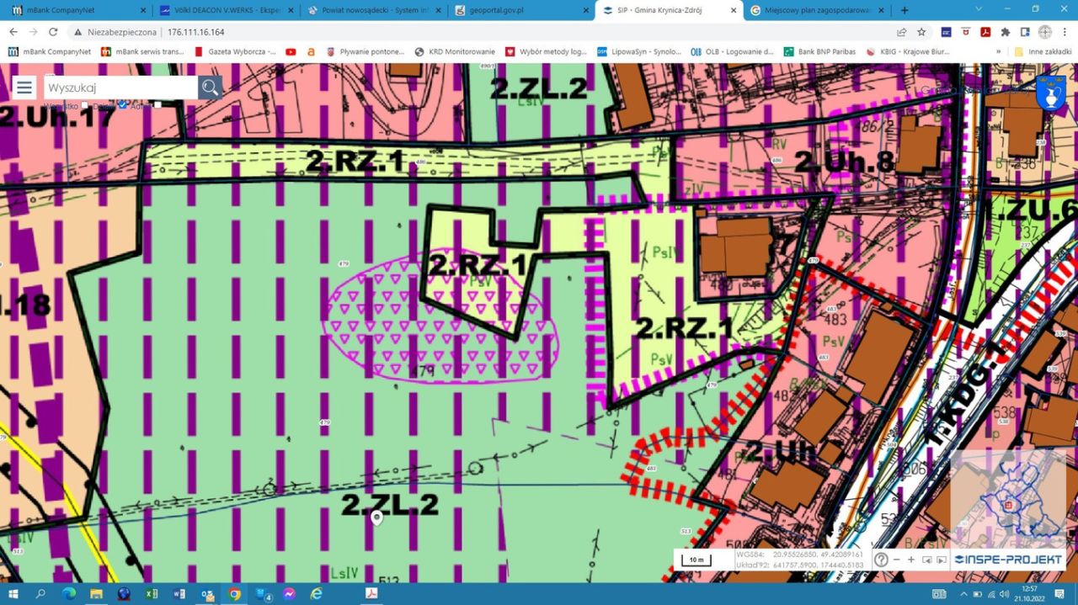Tick the Adresy search checkbox
1078x605 pixels.
(x=157, y=105)
